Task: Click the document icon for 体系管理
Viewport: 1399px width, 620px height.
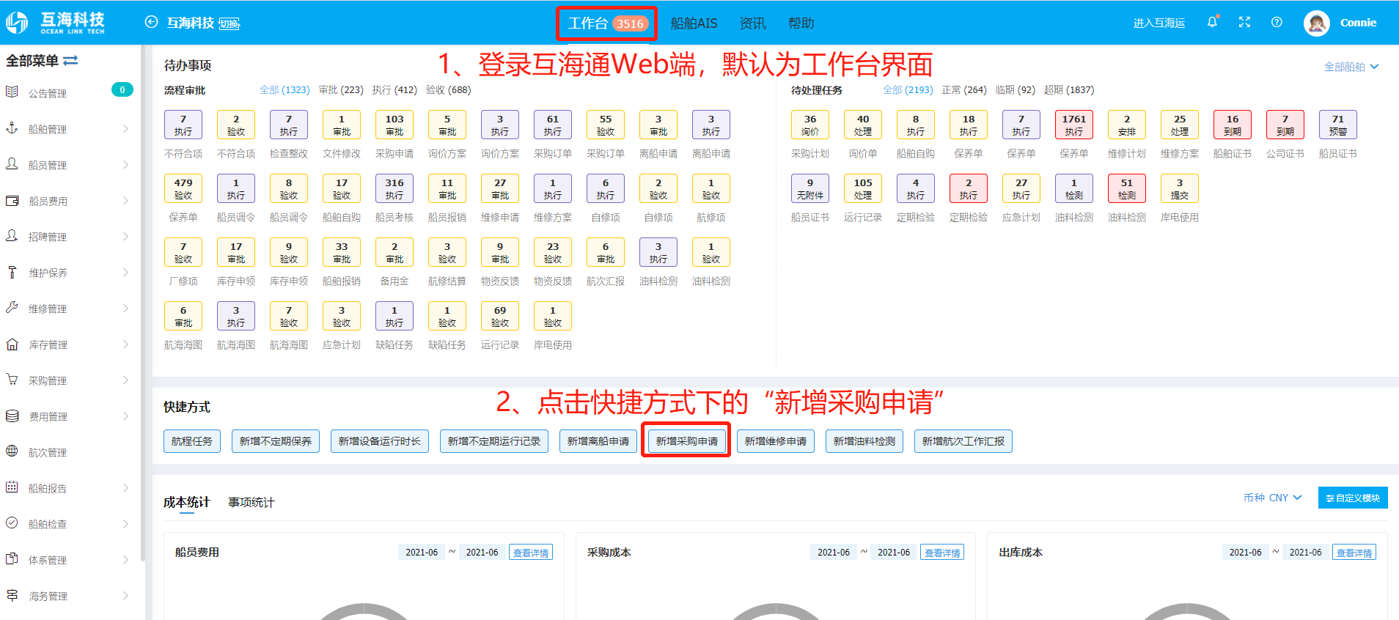Action: pos(12,559)
